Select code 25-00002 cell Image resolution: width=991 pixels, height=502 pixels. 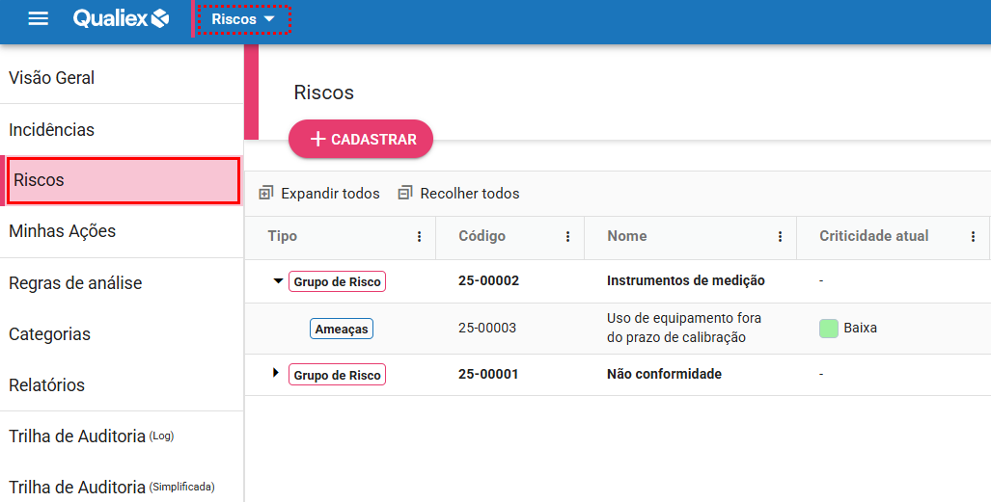click(488, 280)
